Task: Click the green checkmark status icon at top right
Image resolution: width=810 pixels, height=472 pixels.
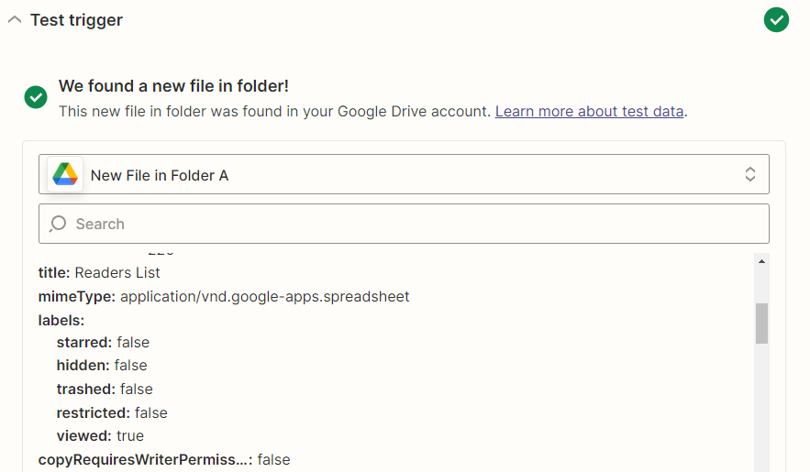Action: tap(776, 20)
